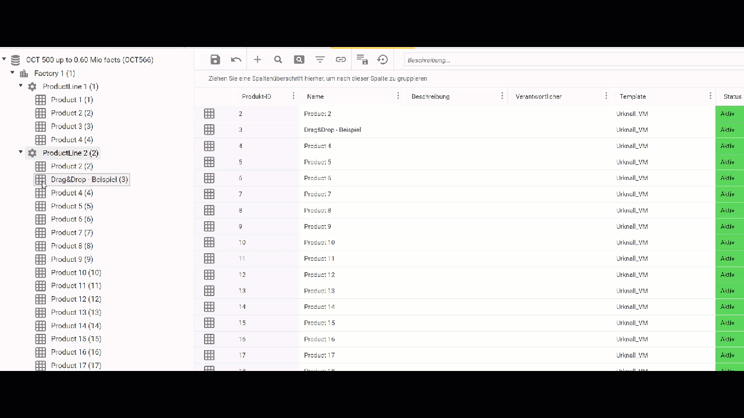Viewport: 744px width, 418px height.
Task: Collapse the Factory 1 (1) node
Action: coord(12,73)
